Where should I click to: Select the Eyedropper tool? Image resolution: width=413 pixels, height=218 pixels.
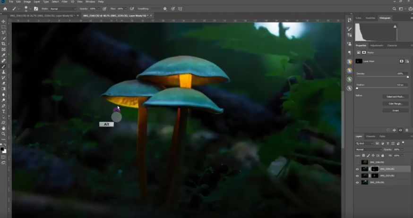(x=3, y=55)
